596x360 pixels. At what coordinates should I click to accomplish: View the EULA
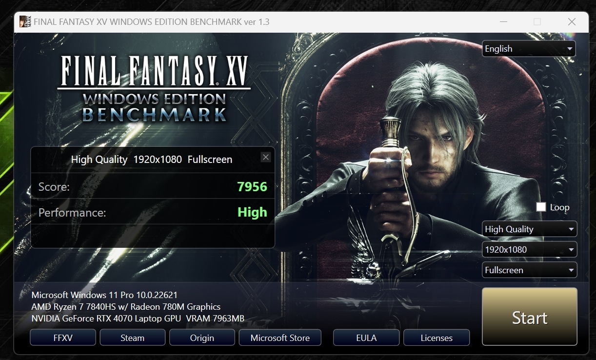coord(366,338)
